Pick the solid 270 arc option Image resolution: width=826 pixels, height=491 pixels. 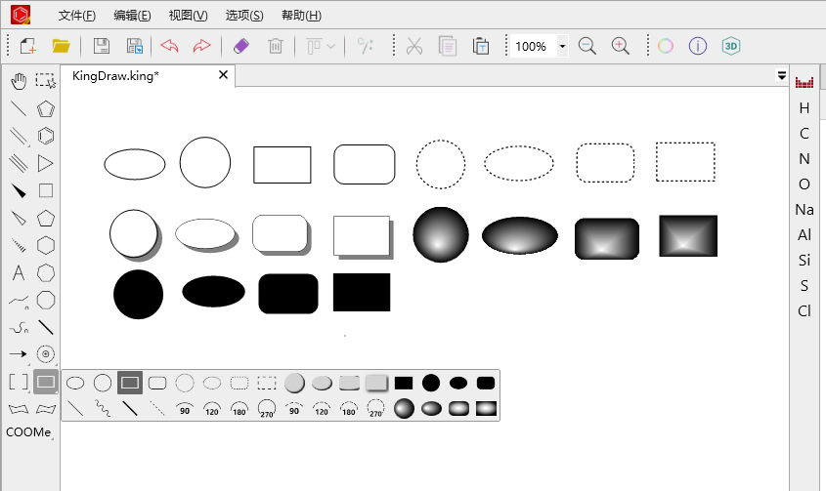[x=267, y=408]
